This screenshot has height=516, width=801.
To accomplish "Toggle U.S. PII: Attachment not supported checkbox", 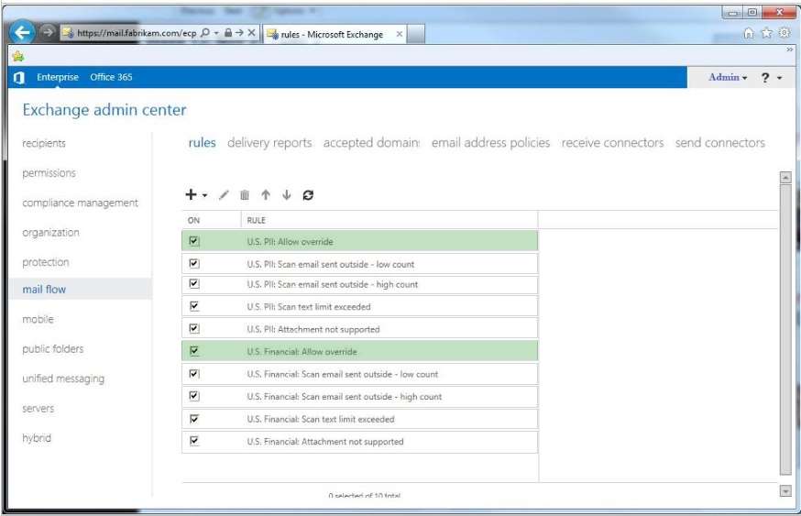I will click(194, 328).
